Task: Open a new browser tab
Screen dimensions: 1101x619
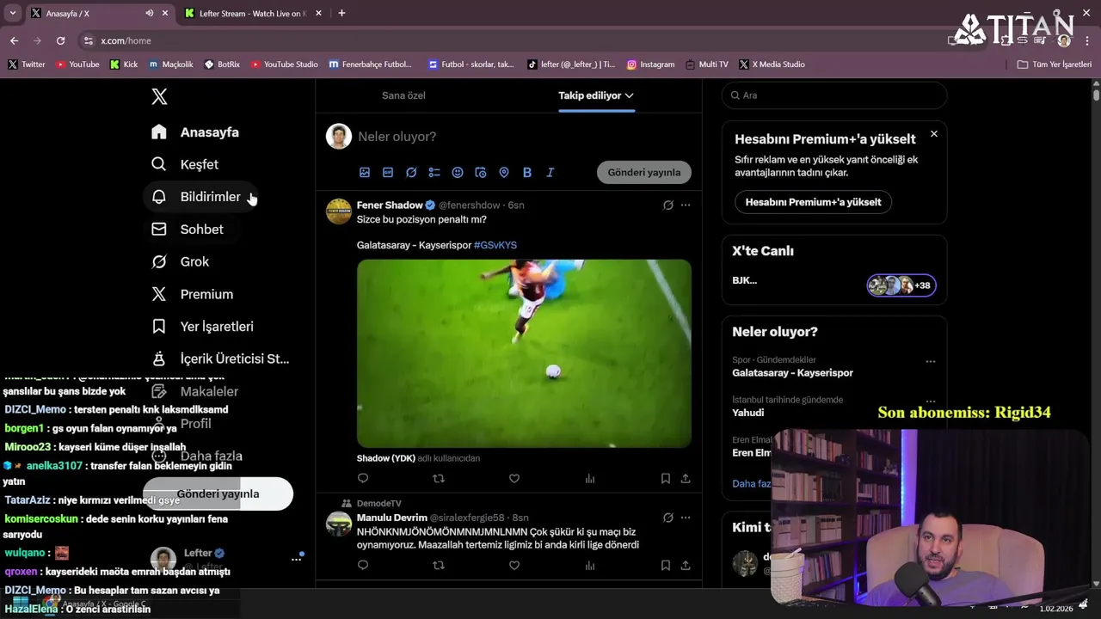Action: point(341,13)
